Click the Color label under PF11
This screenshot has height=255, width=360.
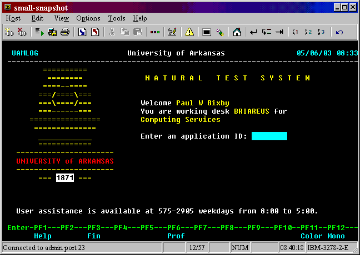[x=312, y=236]
